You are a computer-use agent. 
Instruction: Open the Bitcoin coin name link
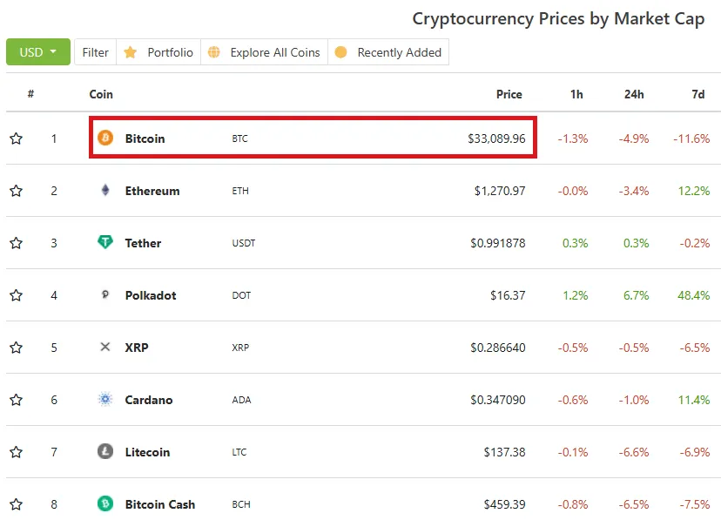pyautogui.click(x=145, y=138)
